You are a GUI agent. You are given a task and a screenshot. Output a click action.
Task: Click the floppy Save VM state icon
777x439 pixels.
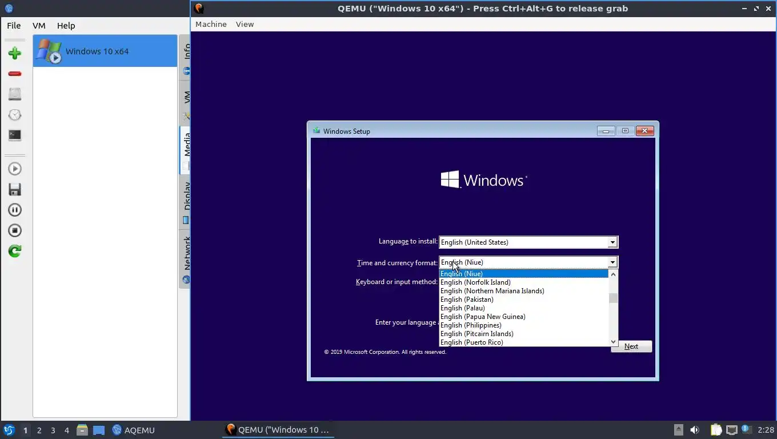[x=15, y=189]
